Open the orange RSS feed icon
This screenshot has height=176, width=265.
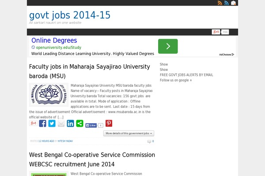[220, 3]
